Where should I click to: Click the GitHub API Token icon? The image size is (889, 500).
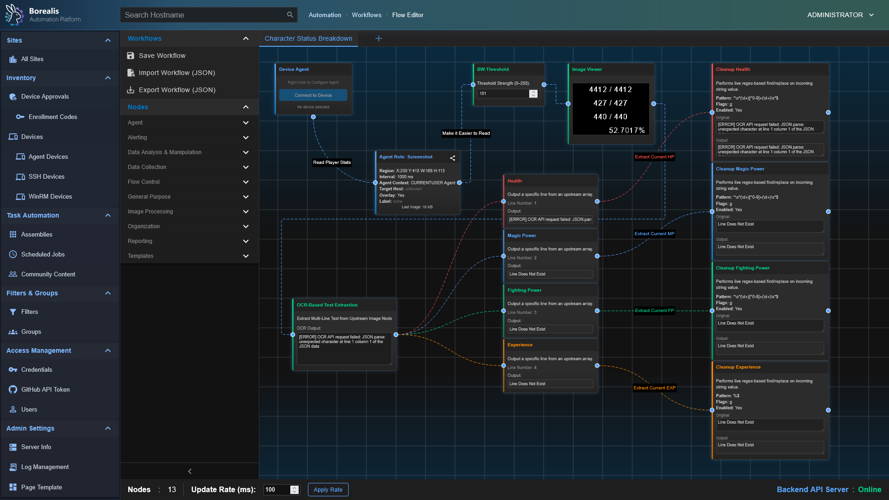(13, 389)
